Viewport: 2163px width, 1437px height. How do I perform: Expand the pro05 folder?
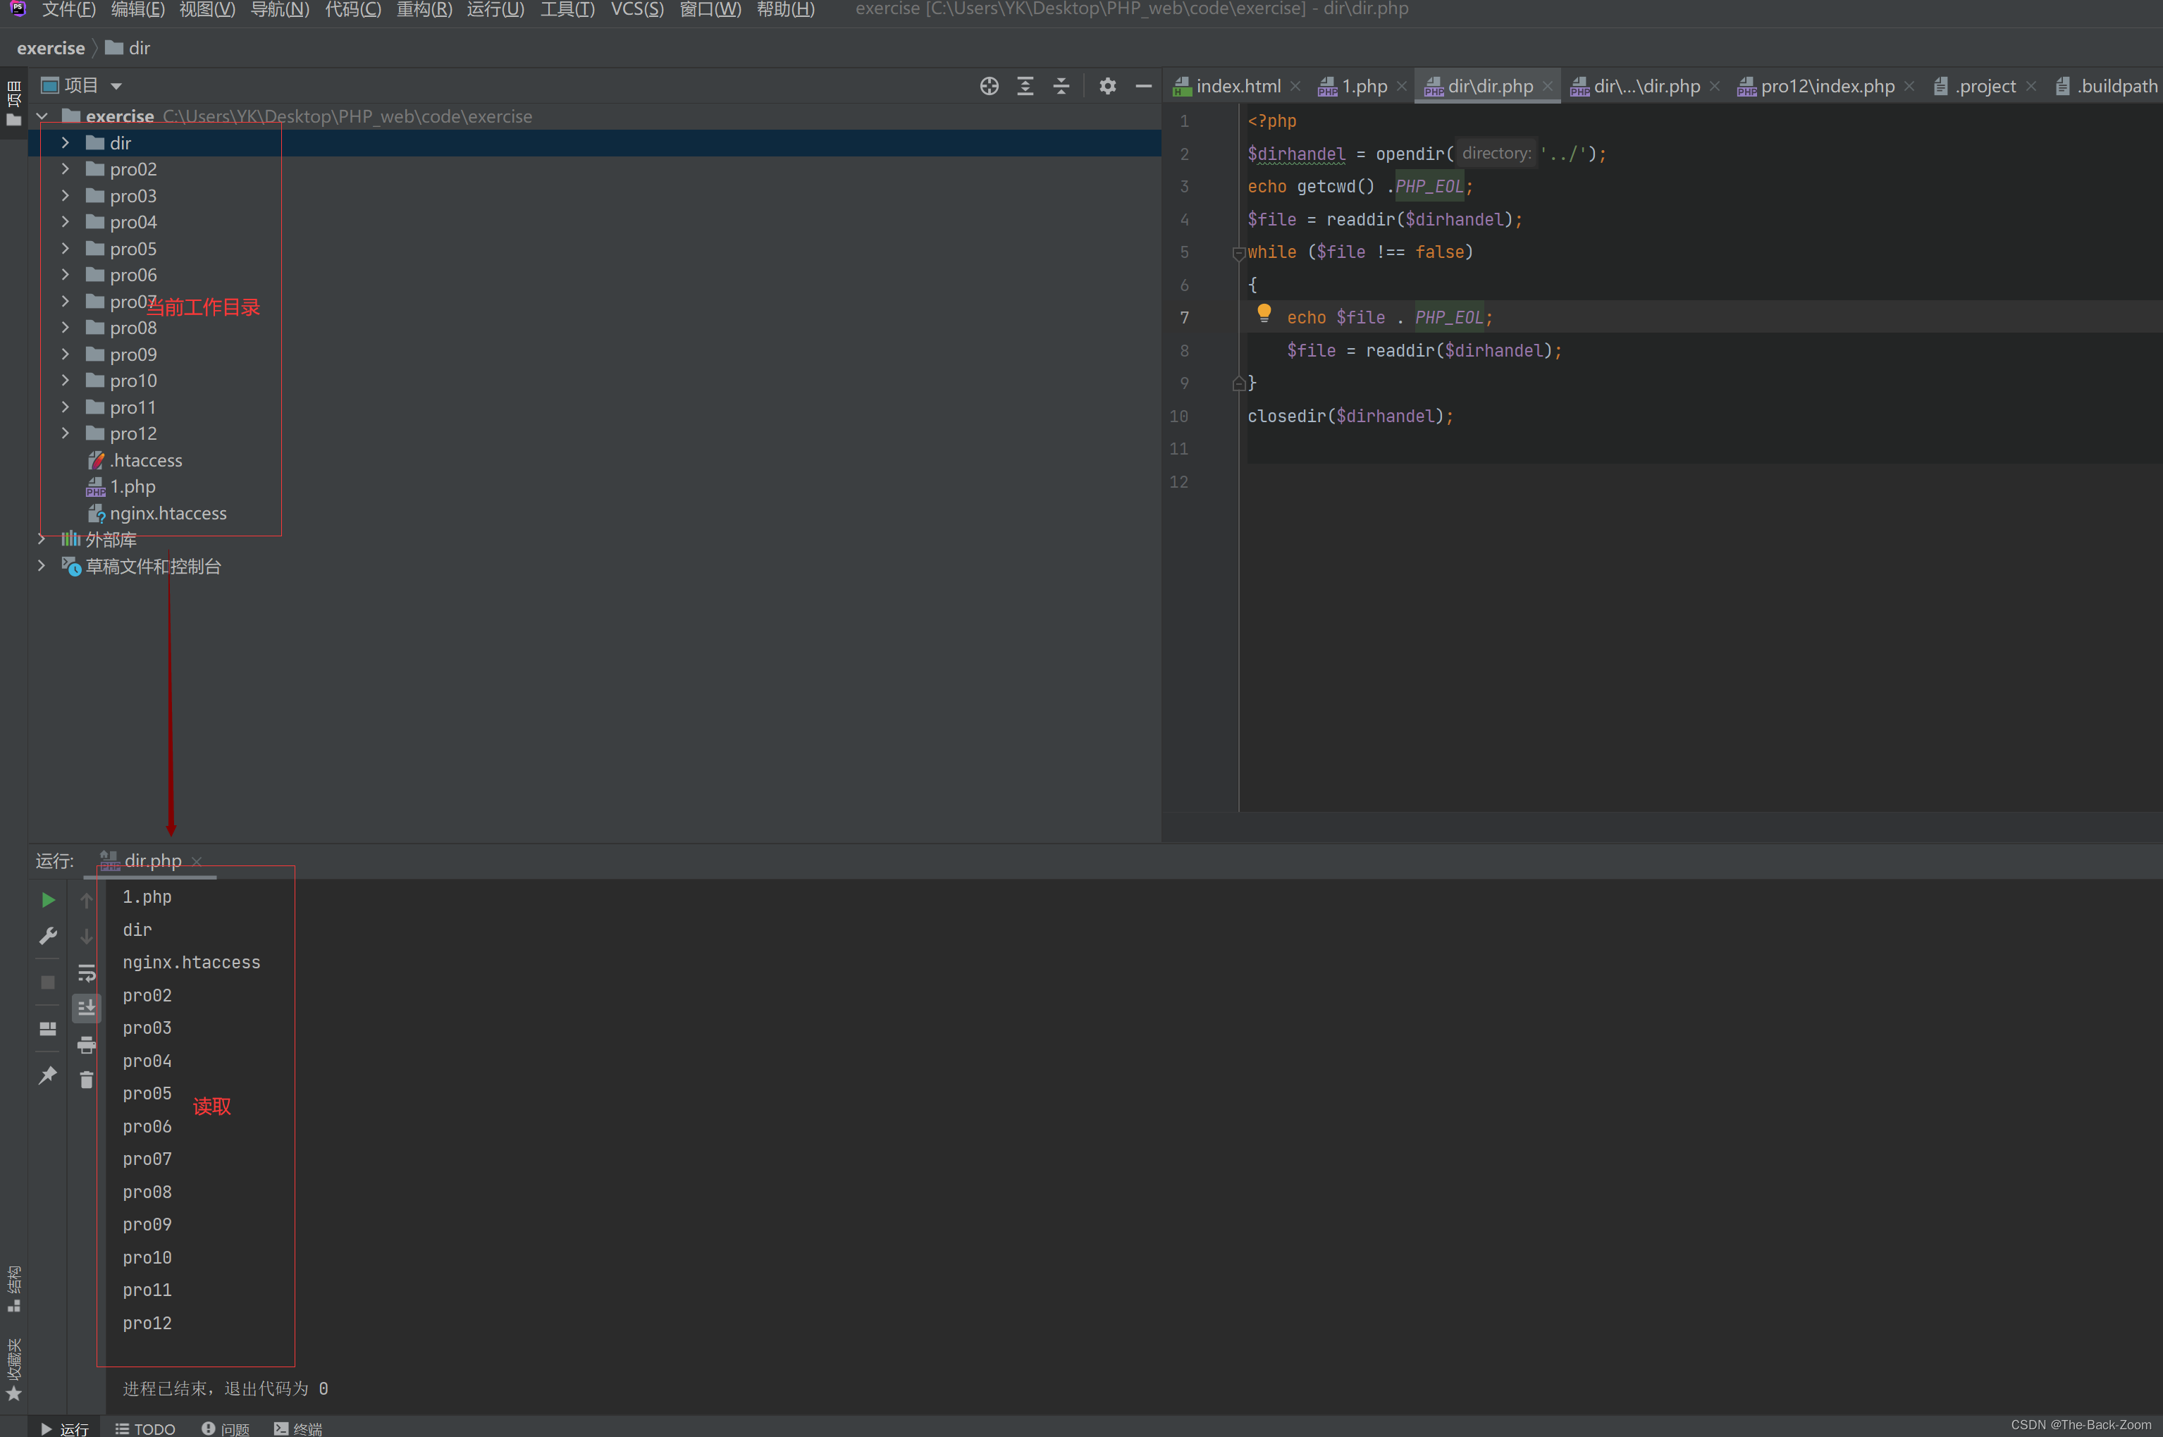pyautogui.click(x=65, y=249)
